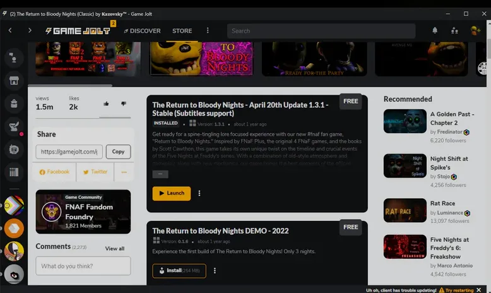Screen dimensions: 491x293
Task: Open the notifications bell
Action: 435,30
